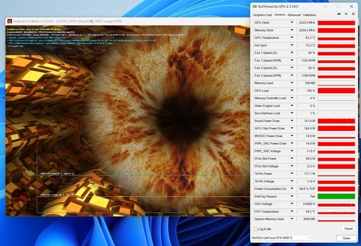Switch to the Graphics Card tab
361x246 pixels.
coord(262,15)
